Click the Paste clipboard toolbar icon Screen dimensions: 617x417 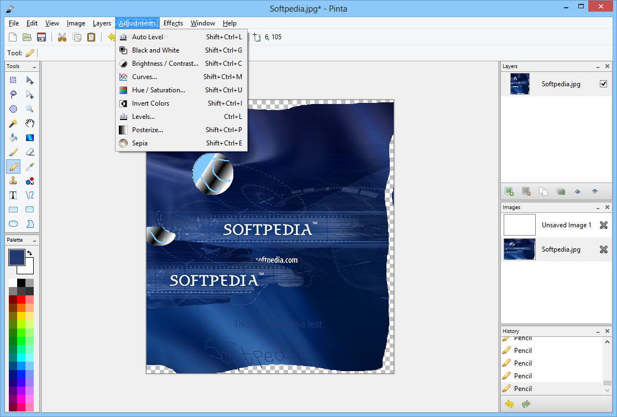(91, 37)
